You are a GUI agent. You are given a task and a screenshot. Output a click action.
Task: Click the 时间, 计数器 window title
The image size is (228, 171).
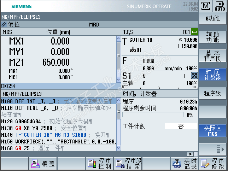click(140, 94)
